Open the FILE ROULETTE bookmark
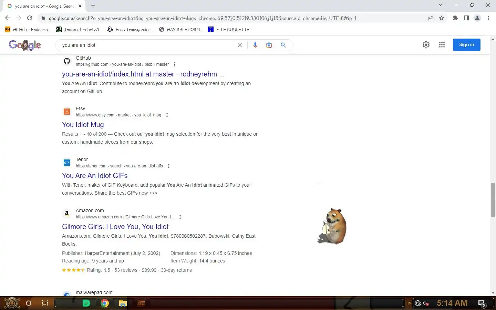496x310 pixels. point(229,29)
